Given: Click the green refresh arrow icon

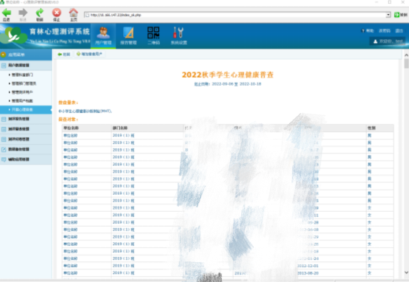Looking at the screenshot, I should [x=40, y=14].
